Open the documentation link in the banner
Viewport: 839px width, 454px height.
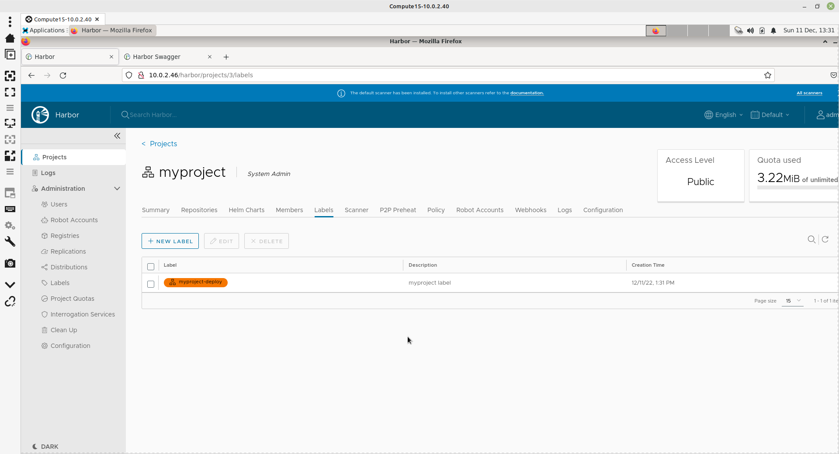(527, 93)
